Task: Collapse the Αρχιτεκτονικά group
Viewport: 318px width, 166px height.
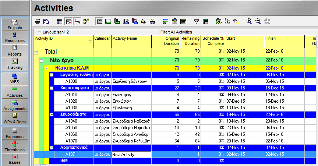Action: 52,148
